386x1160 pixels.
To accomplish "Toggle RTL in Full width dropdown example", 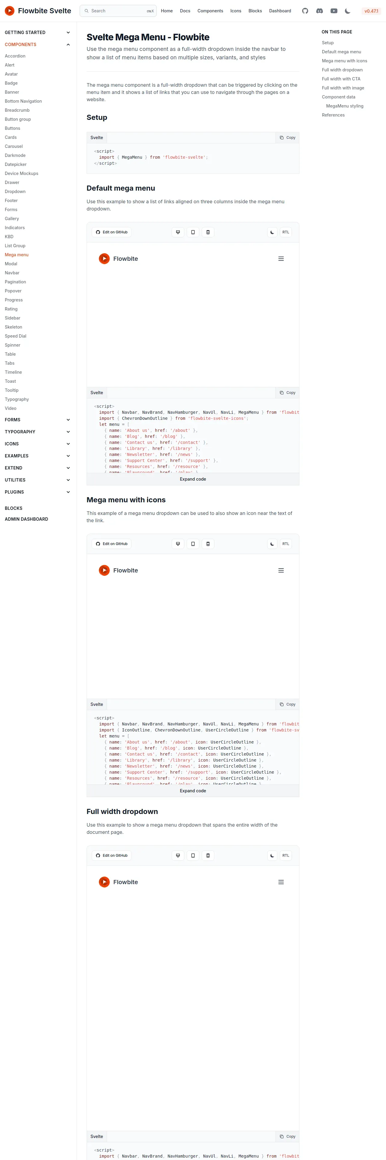I will pos(286,856).
